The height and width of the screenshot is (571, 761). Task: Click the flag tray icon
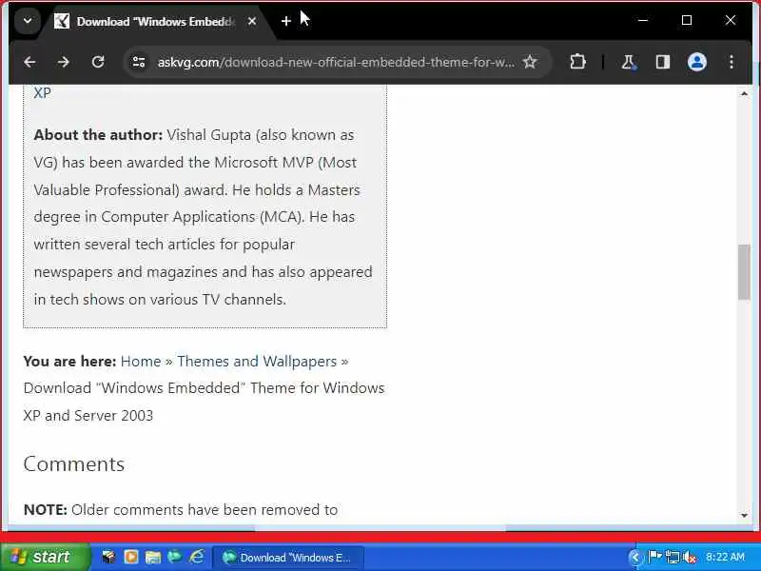coord(654,557)
